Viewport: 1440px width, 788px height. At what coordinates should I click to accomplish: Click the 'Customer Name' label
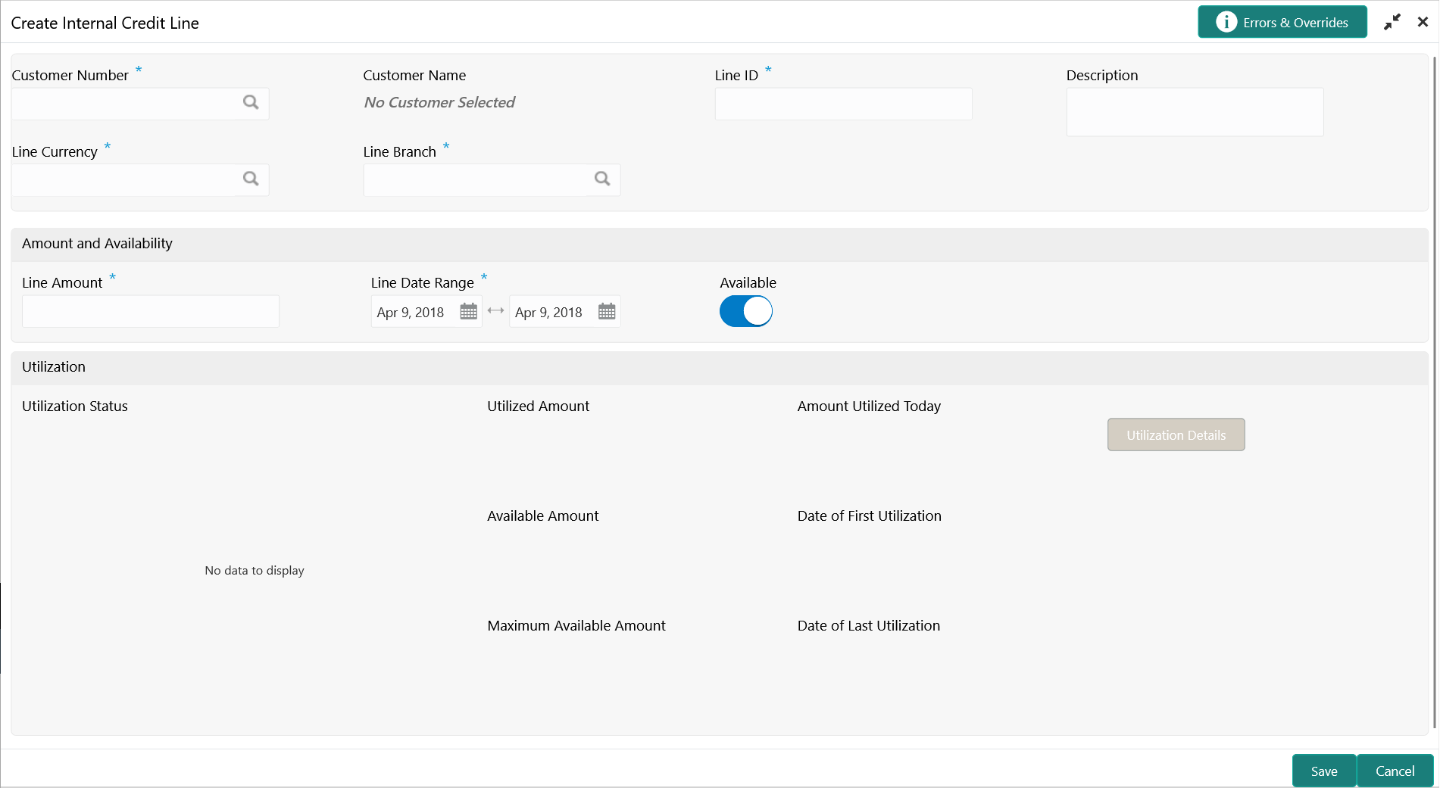pos(414,75)
